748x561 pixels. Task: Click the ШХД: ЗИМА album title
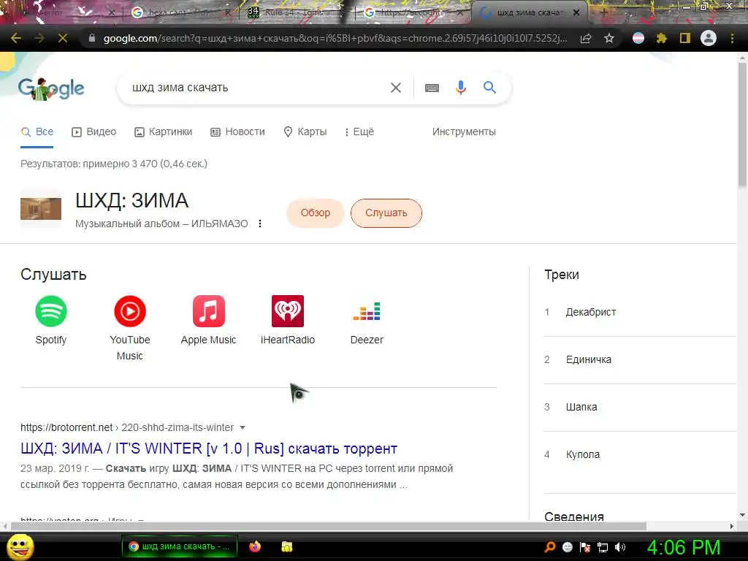(132, 201)
